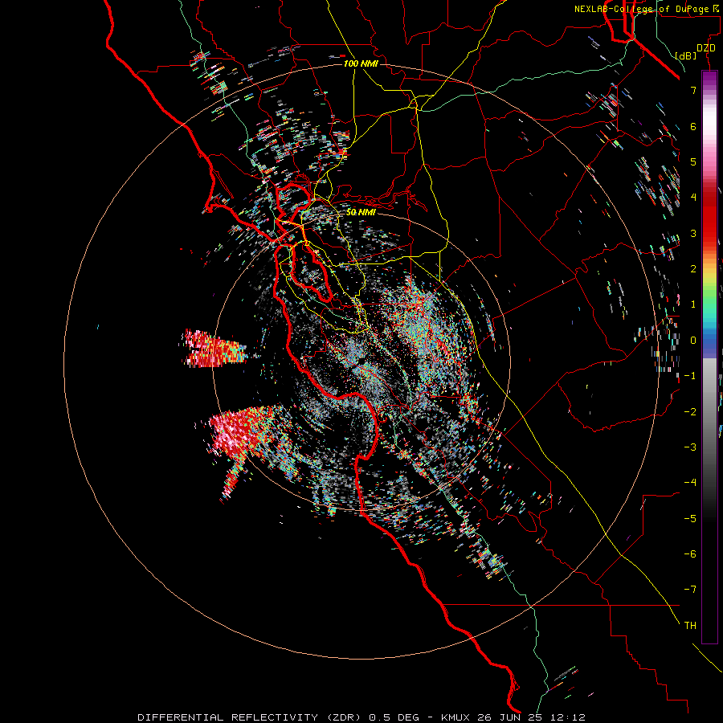Screen dimensions: 723x723
Task: Click the "0" tick on the color scale
Action: click(x=693, y=341)
